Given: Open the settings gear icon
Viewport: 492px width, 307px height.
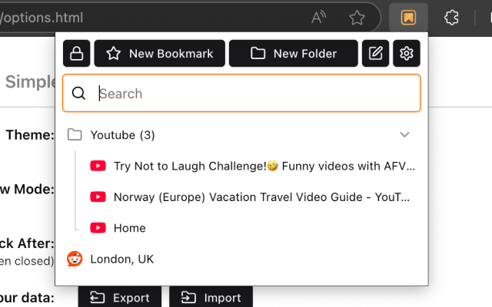Looking at the screenshot, I should pyautogui.click(x=407, y=54).
